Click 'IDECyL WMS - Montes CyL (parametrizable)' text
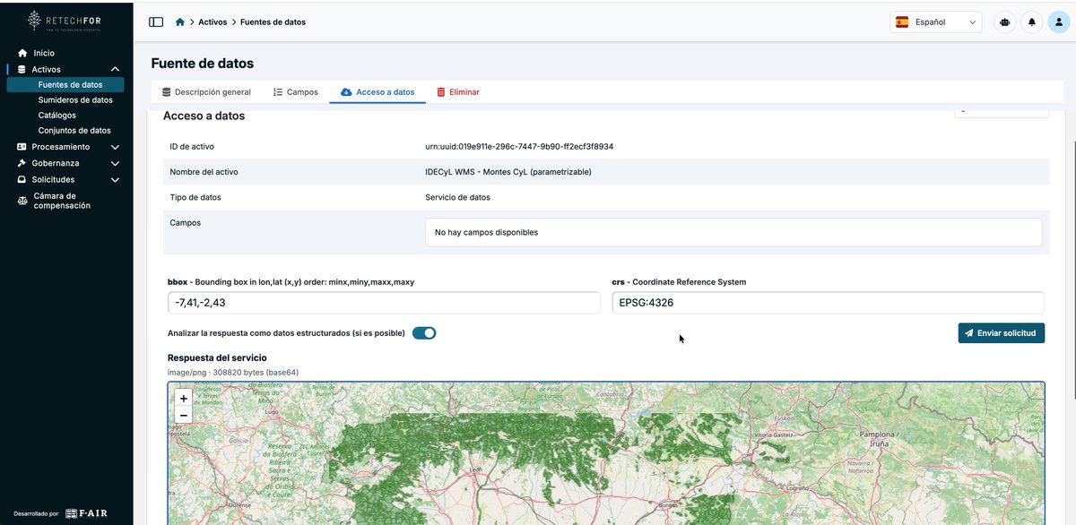 pos(508,172)
